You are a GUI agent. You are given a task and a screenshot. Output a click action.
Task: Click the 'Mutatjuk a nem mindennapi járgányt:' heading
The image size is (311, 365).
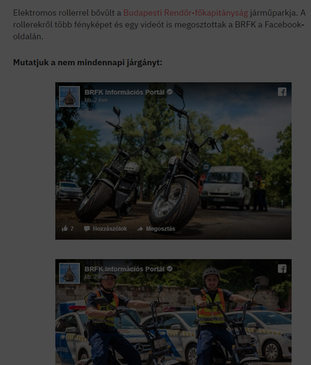click(x=87, y=62)
